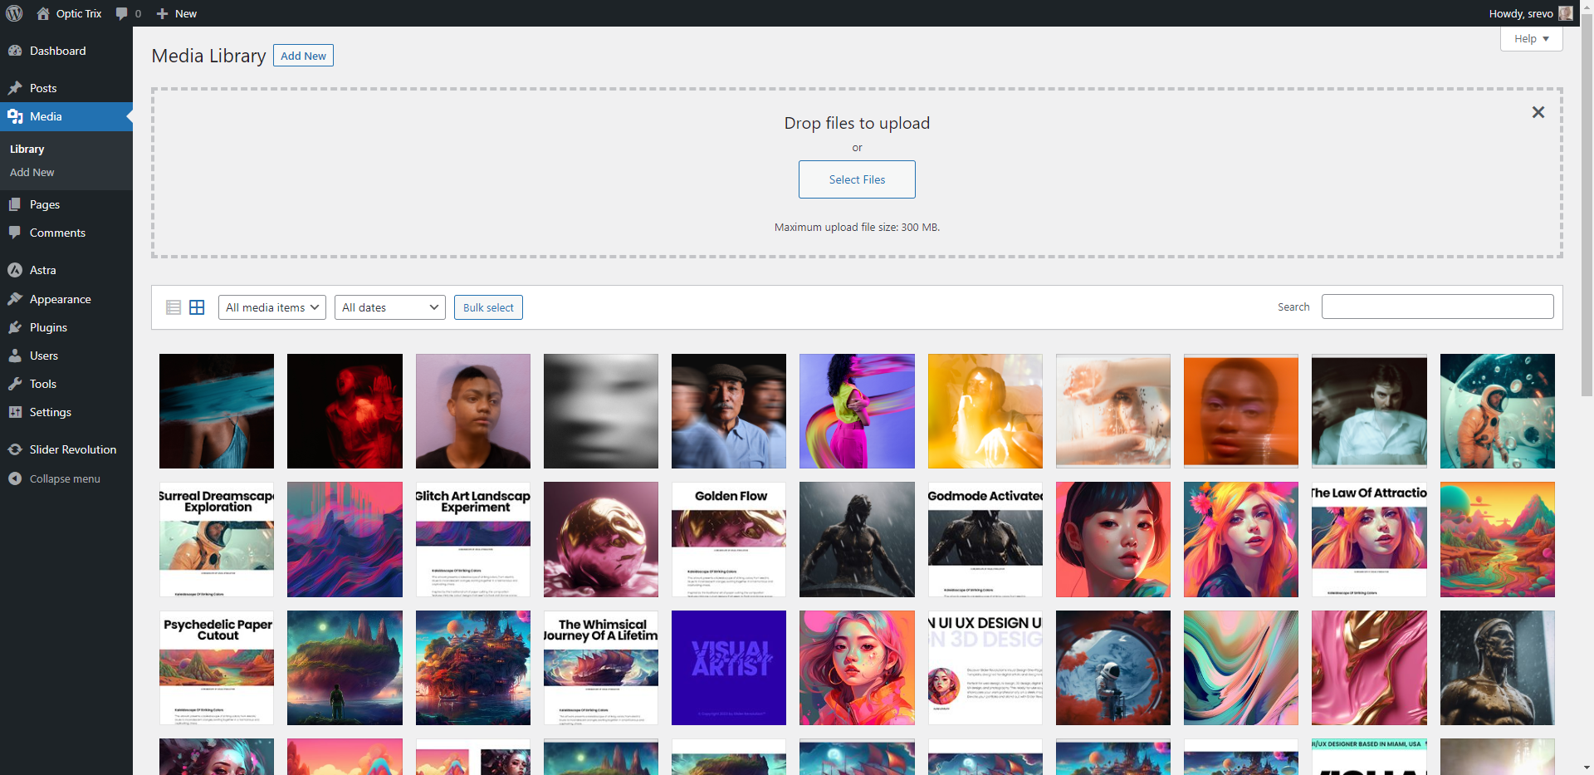Open Glitch Art Landscape Experiment thumbnail

(x=473, y=539)
